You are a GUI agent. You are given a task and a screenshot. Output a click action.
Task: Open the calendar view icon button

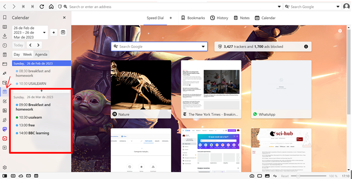pos(63,32)
